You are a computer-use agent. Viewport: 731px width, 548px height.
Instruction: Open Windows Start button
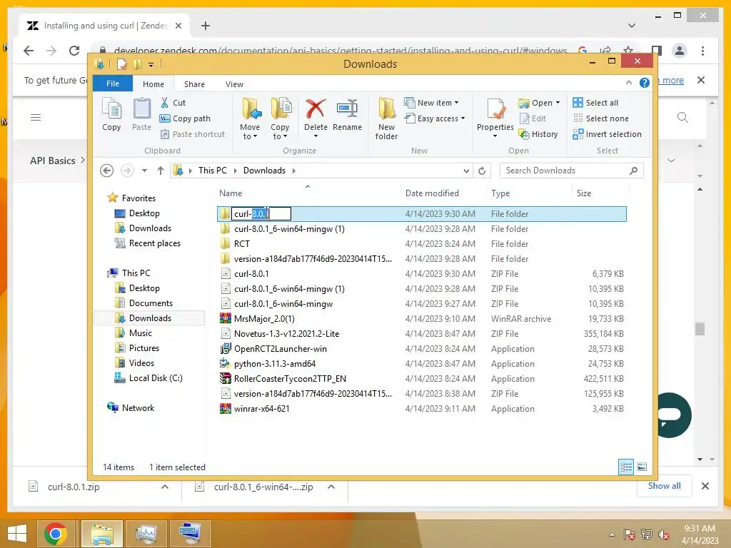pos(17,534)
